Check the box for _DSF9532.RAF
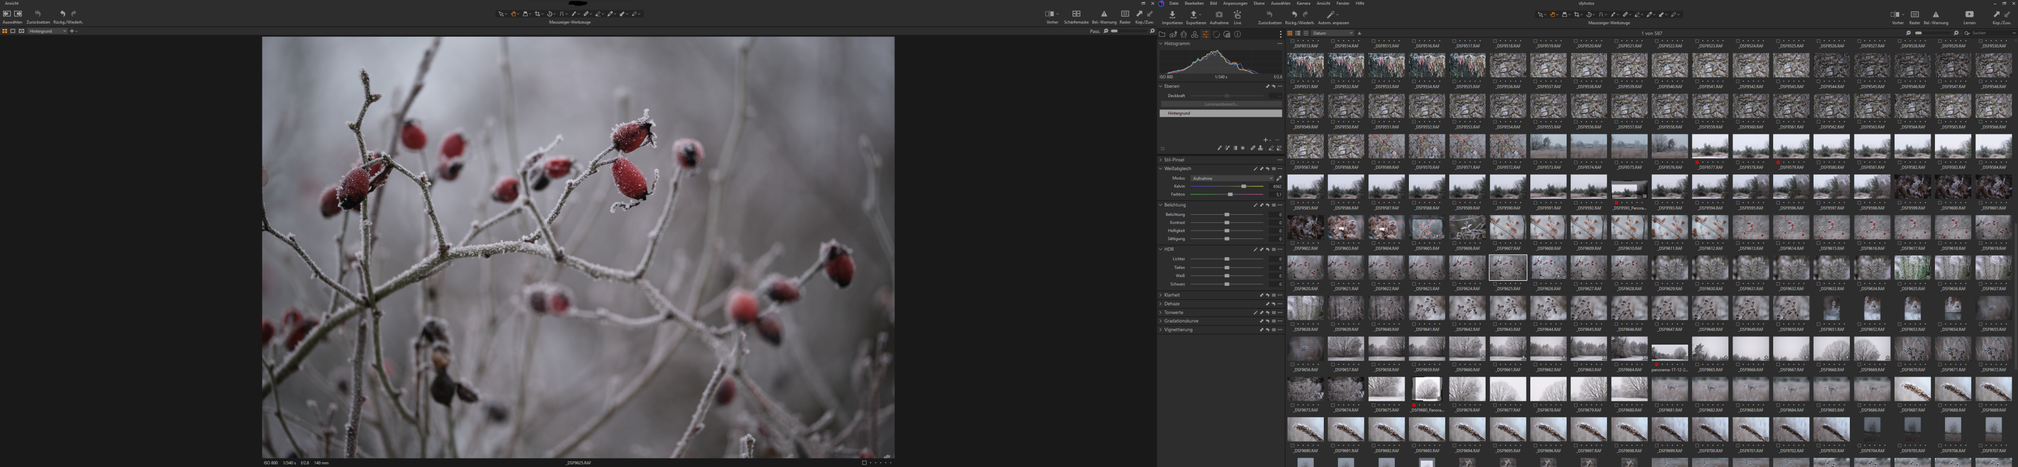The height and width of the screenshot is (467, 2018). [1333, 81]
